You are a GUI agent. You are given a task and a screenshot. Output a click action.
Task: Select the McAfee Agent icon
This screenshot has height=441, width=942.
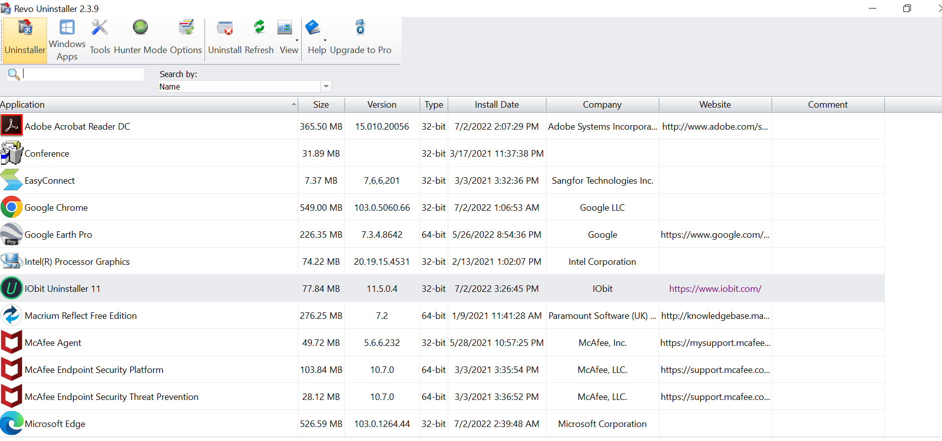click(12, 342)
